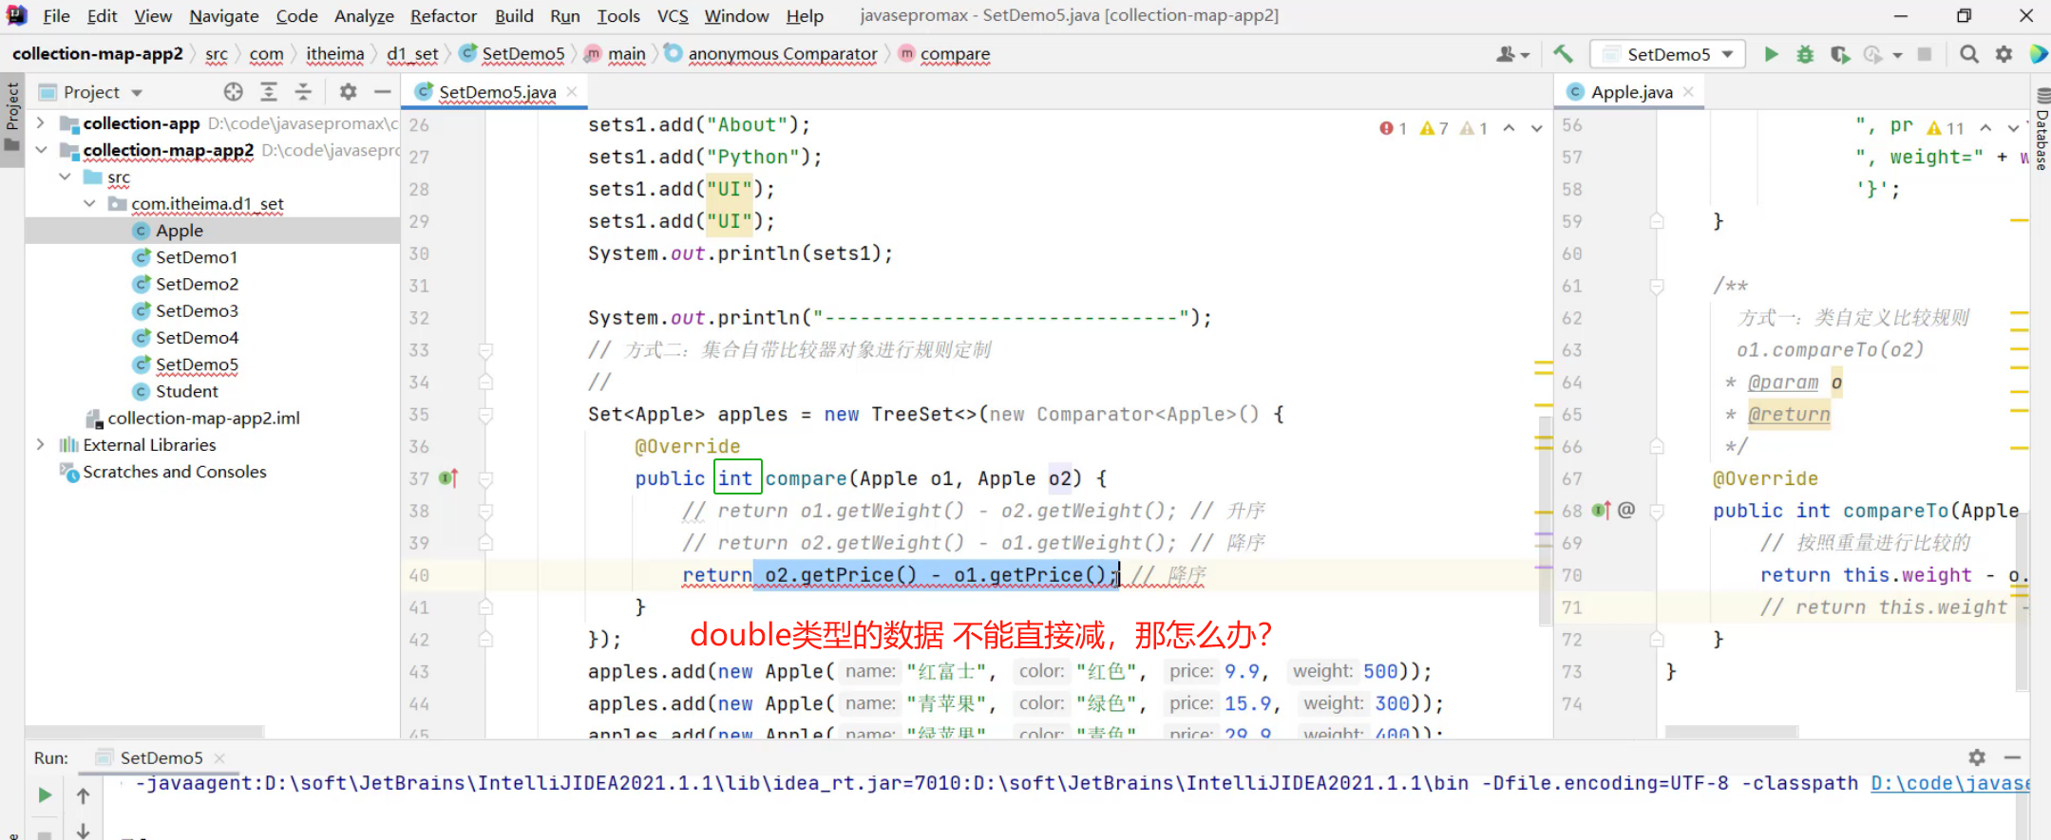Click the up-arrow in Run console toolbar
The width and height of the screenshot is (2051, 840).
[83, 795]
